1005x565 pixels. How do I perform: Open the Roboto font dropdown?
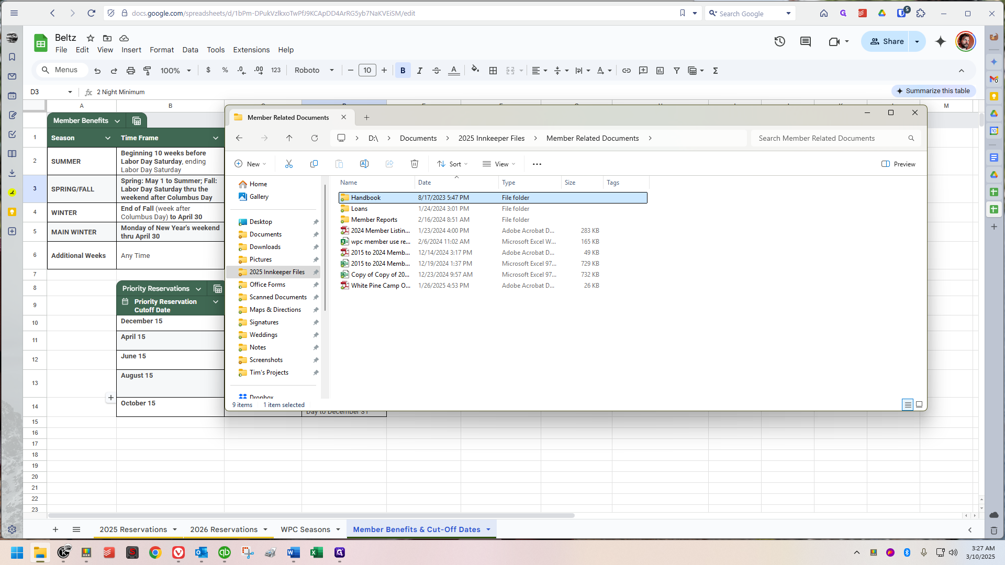[314, 71]
